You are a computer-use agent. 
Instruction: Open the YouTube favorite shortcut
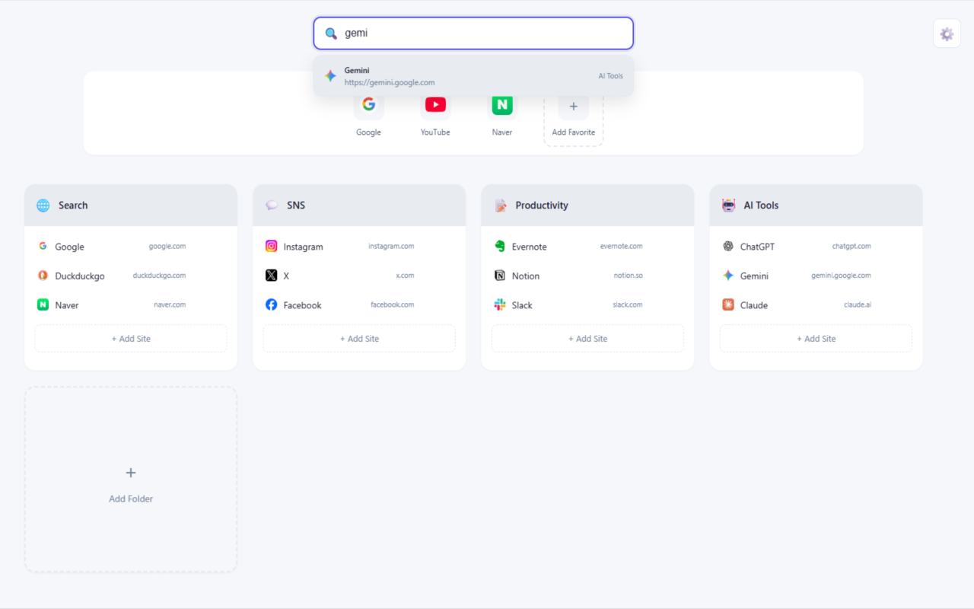435,105
